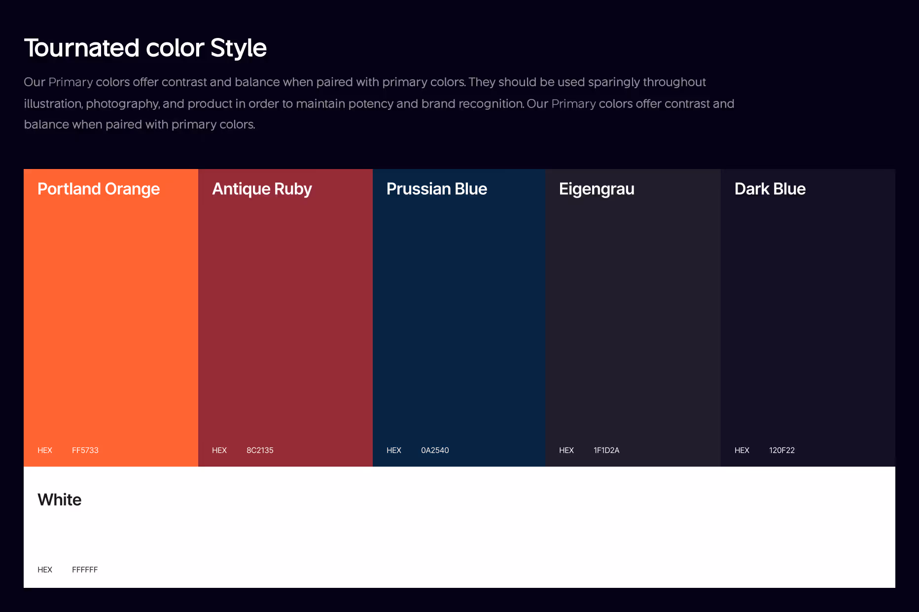Click the 'Portland Orange' title text
Screen dimensions: 919x612
pos(99,189)
